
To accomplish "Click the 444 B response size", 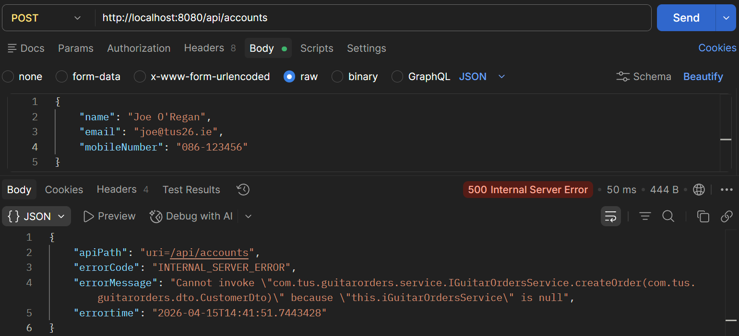I will 664,190.
